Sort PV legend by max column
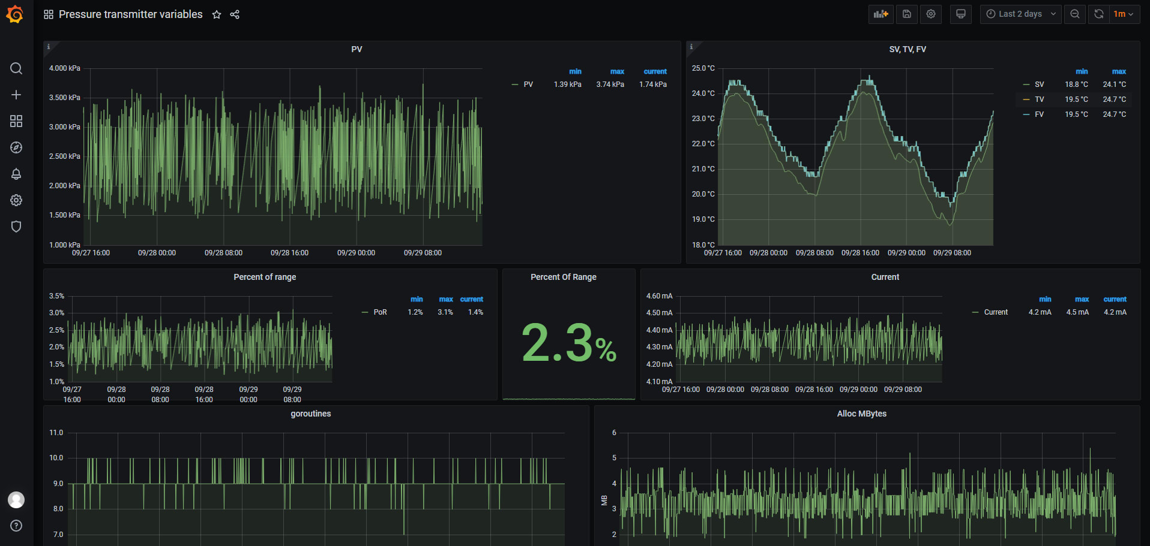The height and width of the screenshot is (546, 1150). (x=617, y=71)
